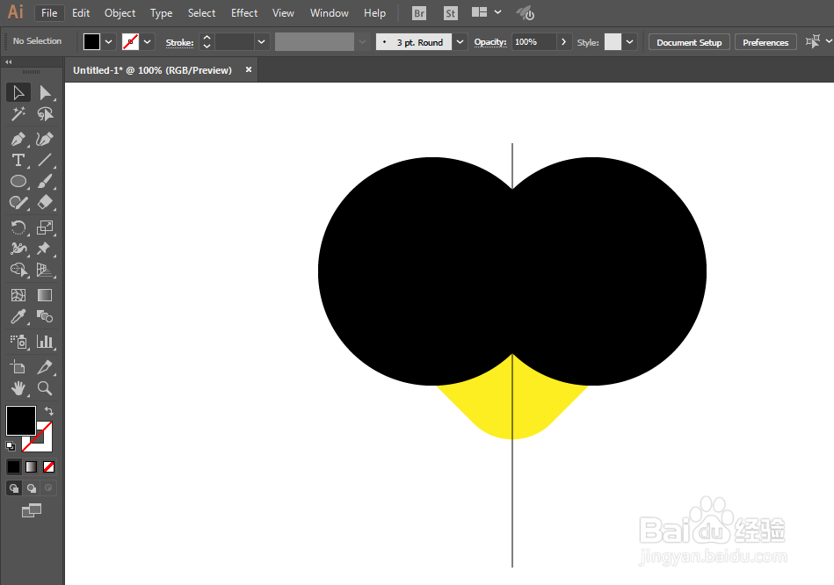Select the Blend tool
This screenshot has height=585, width=834.
[45, 316]
